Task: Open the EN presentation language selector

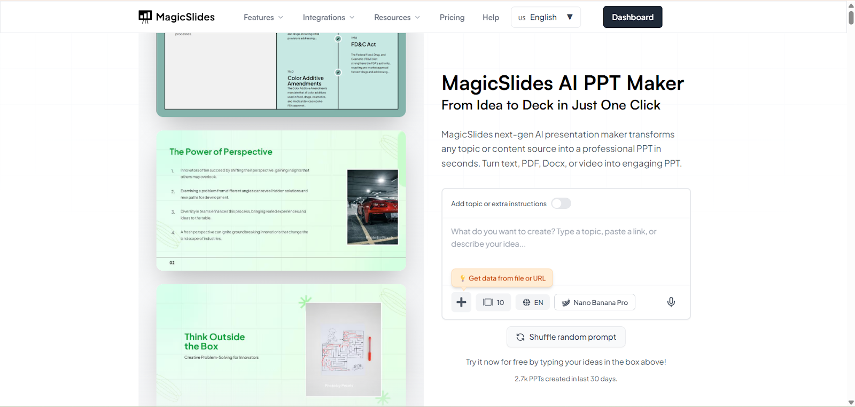Action: point(533,302)
